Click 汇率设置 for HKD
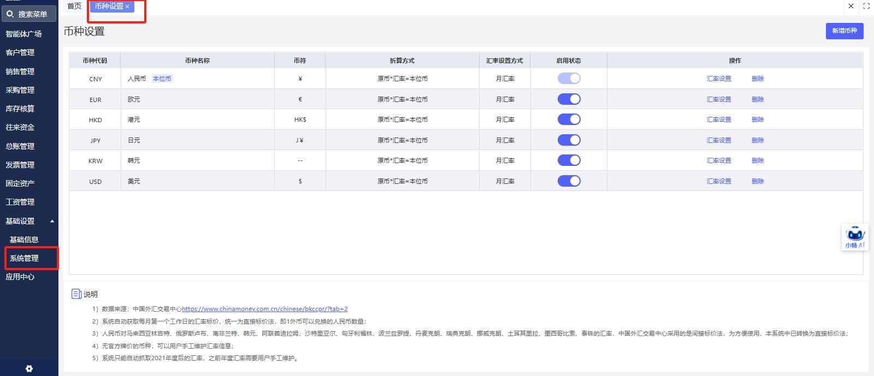 (x=718, y=120)
